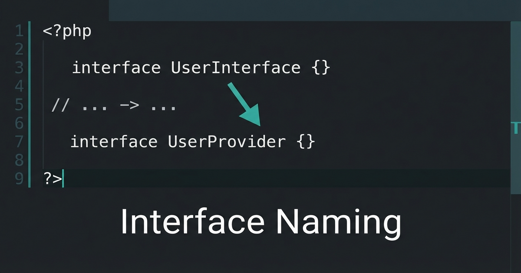
Task: Click the arrow symbol inside the comment
Action: point(131,104)
